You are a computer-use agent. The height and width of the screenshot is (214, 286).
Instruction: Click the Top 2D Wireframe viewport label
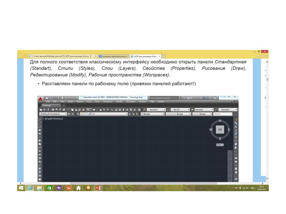coord(53,119)
